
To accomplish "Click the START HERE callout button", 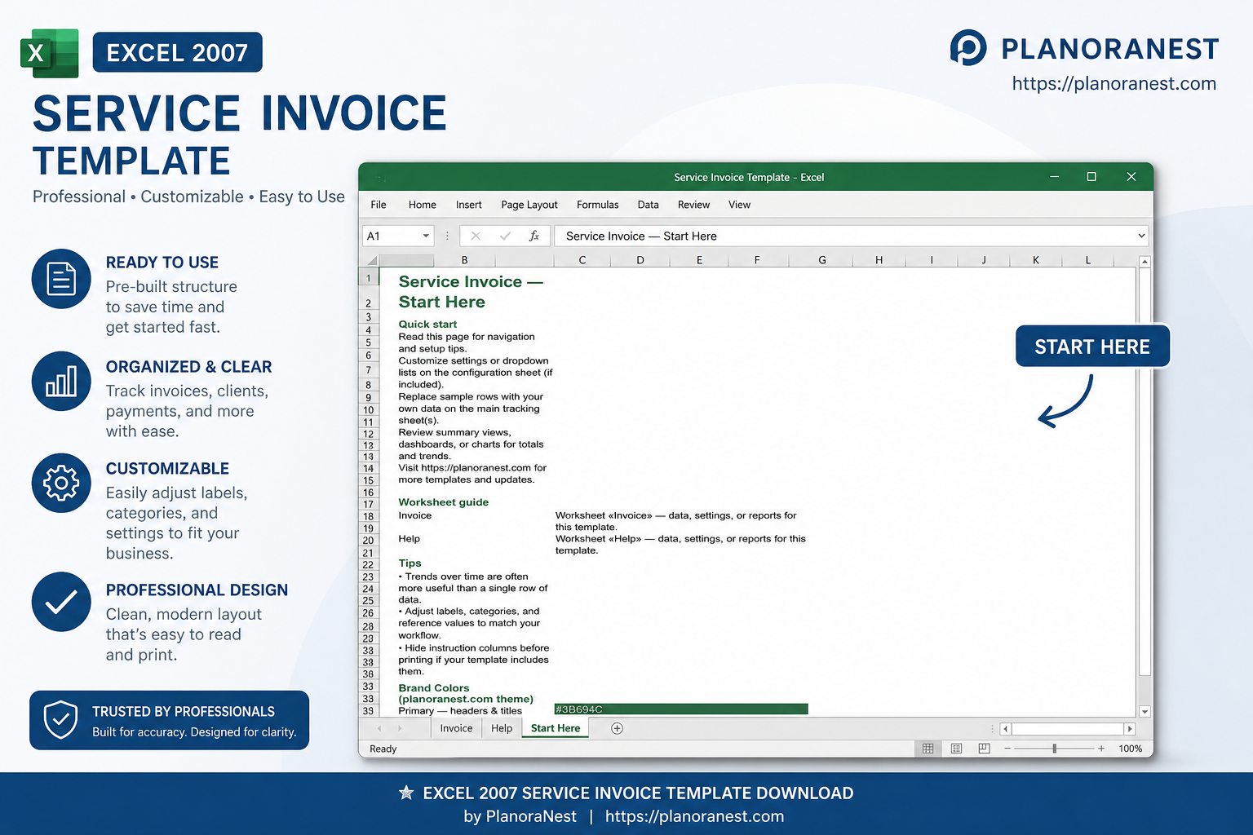I will [1092, 347].
